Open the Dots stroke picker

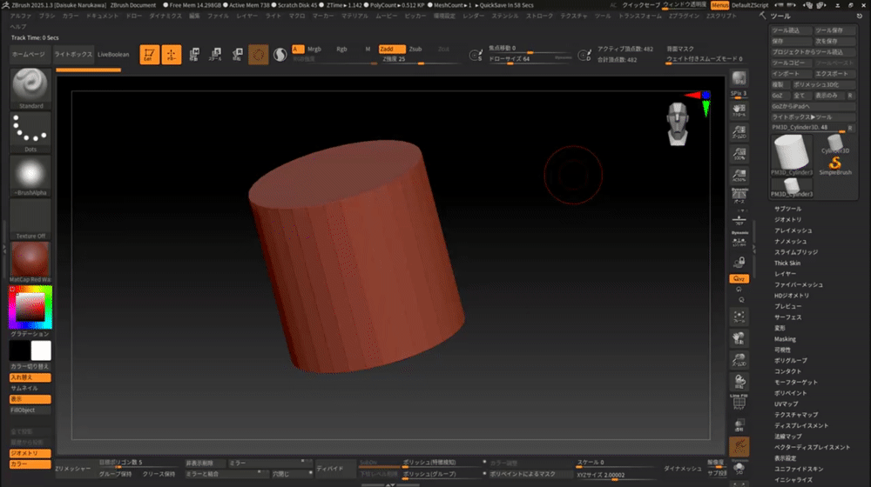[30, 130]
